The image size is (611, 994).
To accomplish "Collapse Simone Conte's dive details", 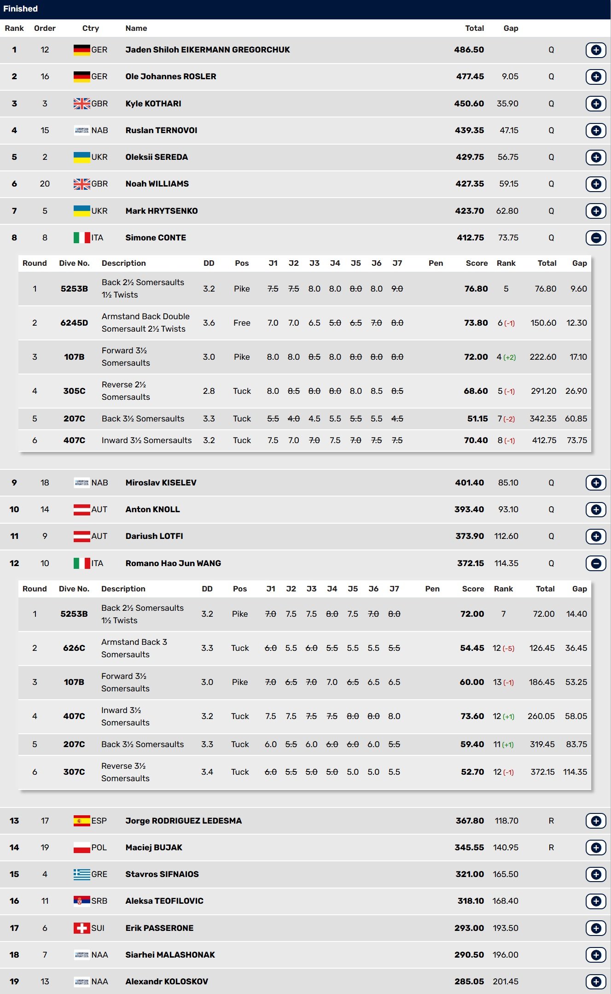I will point(596,238).
